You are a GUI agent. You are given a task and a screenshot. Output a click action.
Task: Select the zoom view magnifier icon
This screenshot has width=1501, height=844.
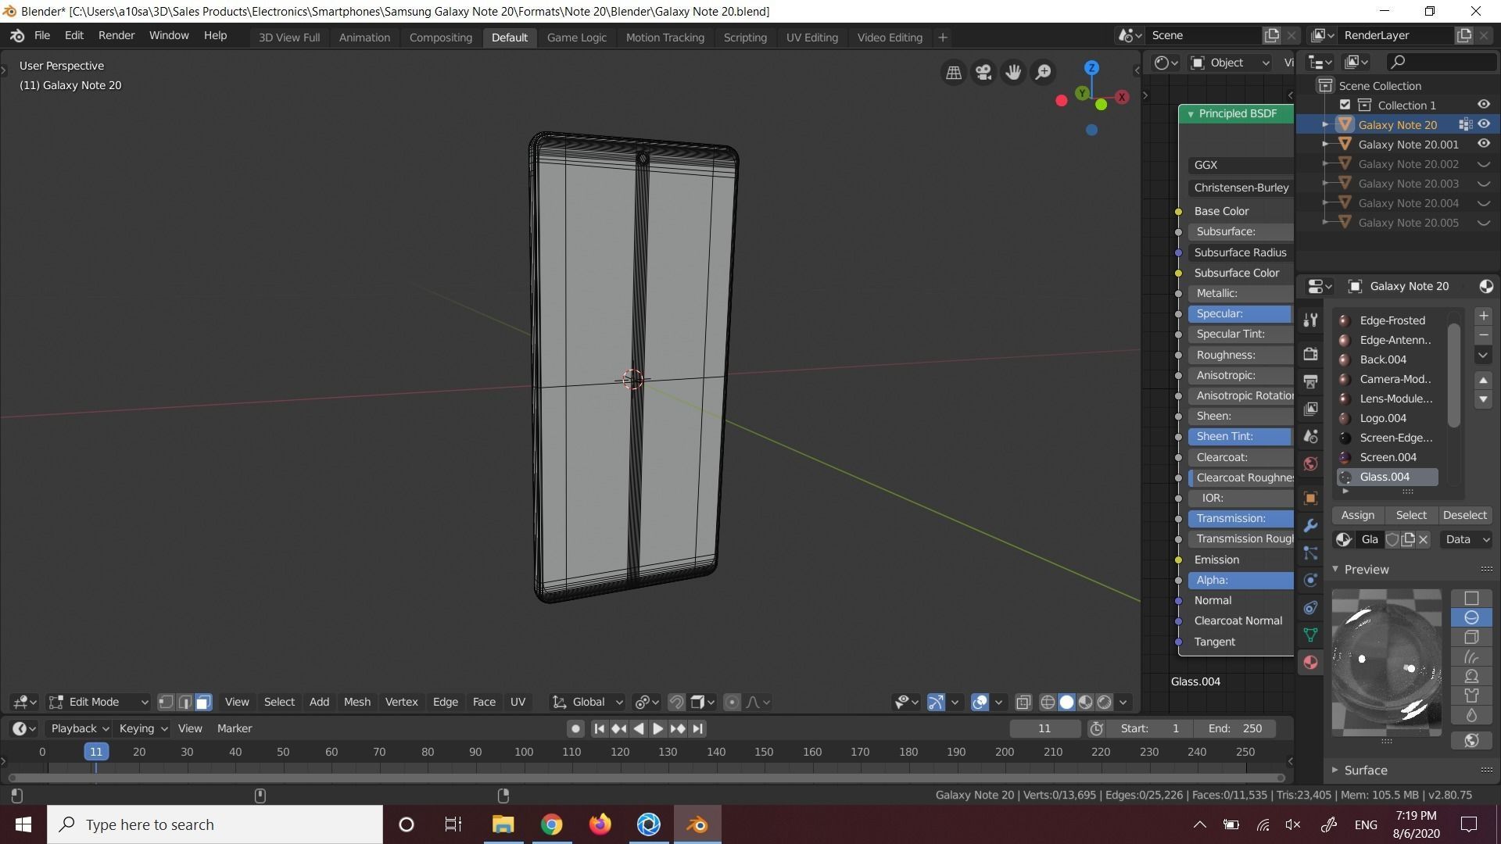(1043, 72)
